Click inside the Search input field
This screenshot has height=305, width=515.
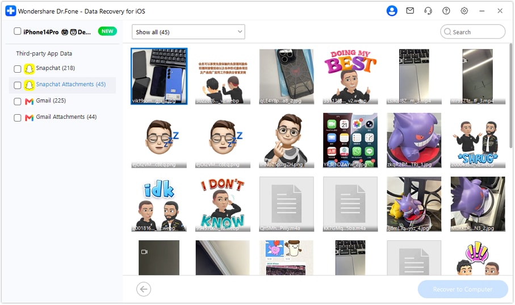[472, 32]
